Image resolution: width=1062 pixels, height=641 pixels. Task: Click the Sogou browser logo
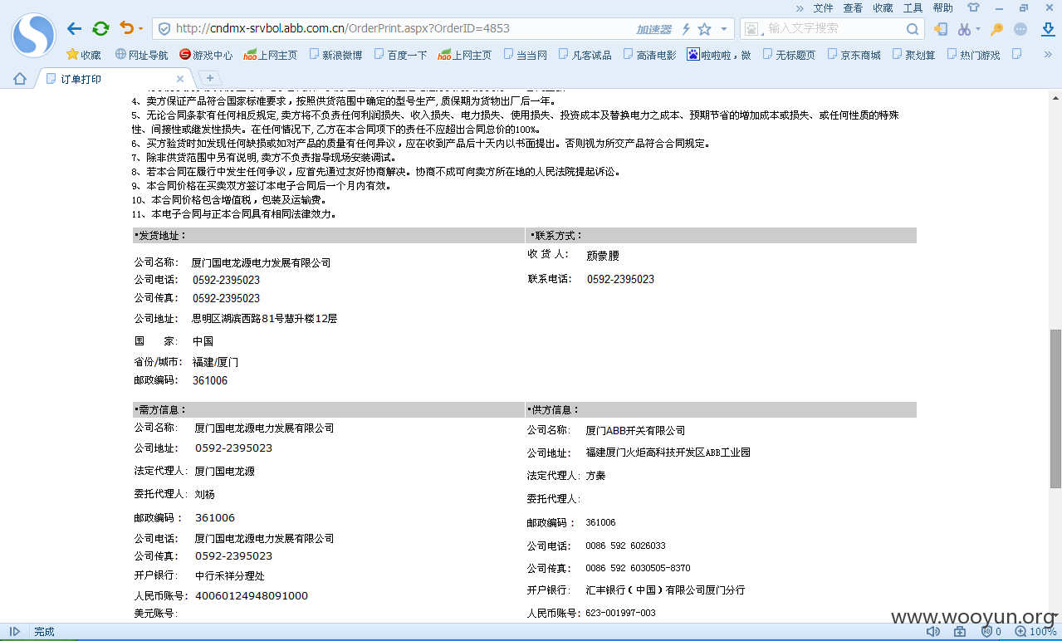coord(33,33)
